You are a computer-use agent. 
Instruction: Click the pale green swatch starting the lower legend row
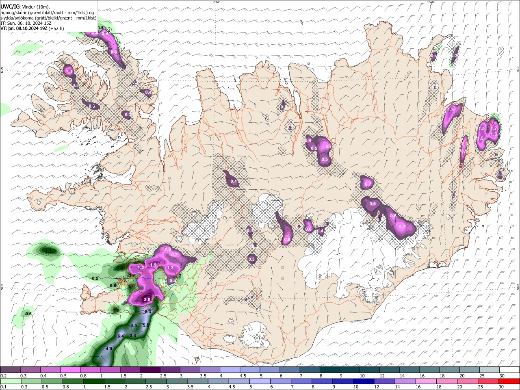coord(11,381)
